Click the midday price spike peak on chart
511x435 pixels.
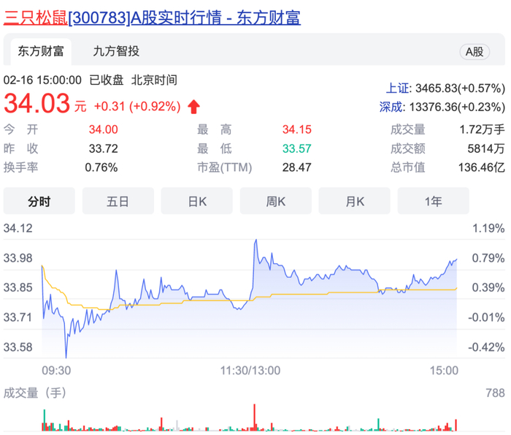[x=256, y=241]
